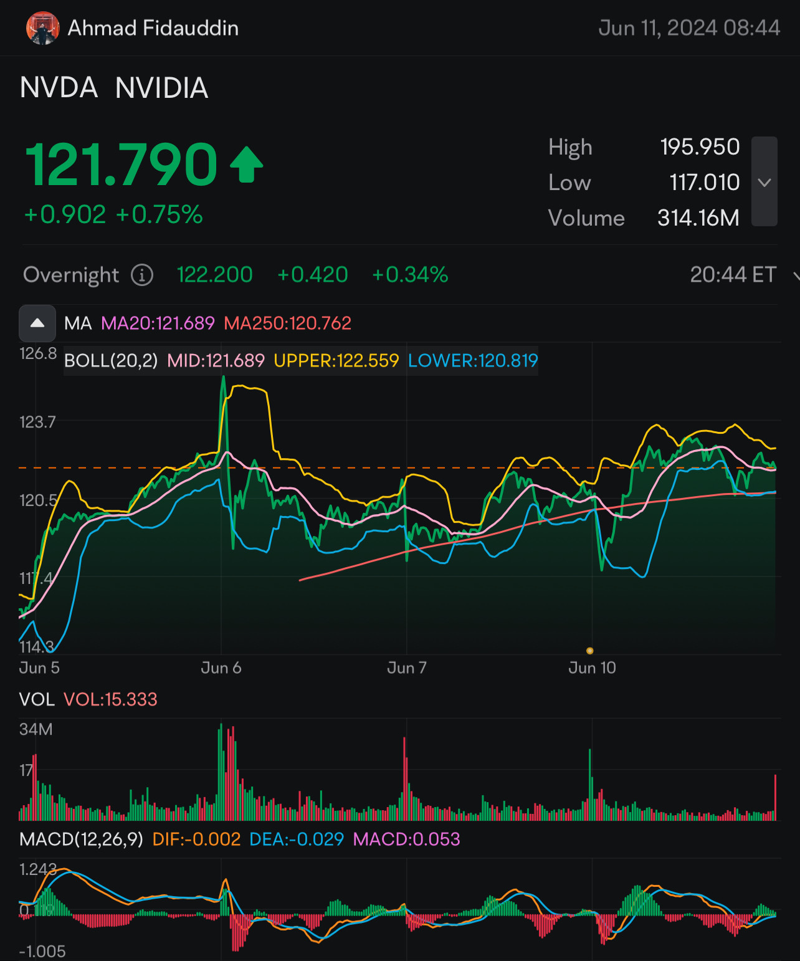Select the MA250:120.762 indicator label
The image size is (800, 961).
pyautogui.click(x=288, y=323)
